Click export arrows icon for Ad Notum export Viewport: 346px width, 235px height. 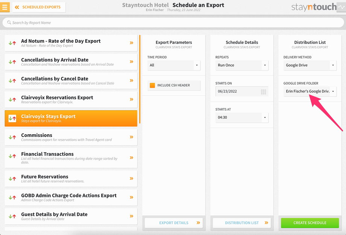pyautogui.click(x=12, y=43)
